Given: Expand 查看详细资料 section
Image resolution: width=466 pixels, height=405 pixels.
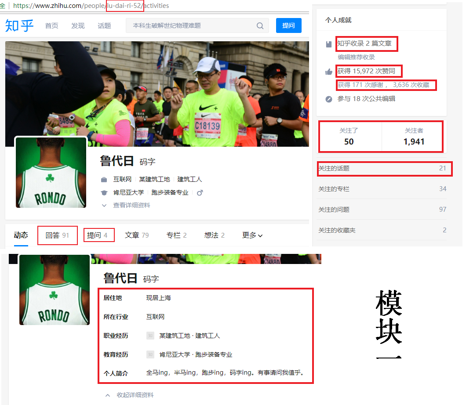Looking at the screenshot, I should 131,205.
